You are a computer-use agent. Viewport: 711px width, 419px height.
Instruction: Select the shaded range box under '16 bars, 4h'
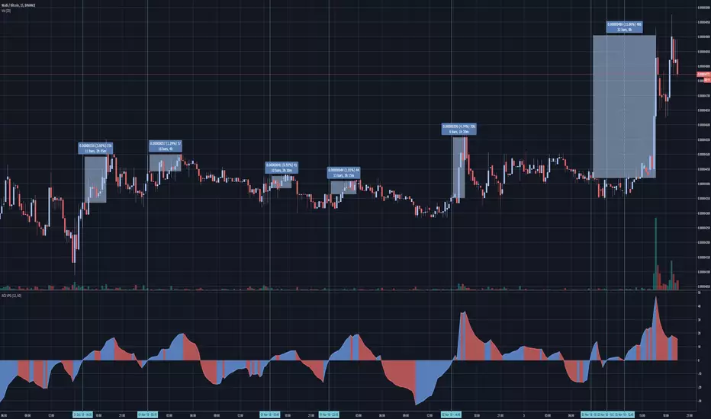point(166,163)
